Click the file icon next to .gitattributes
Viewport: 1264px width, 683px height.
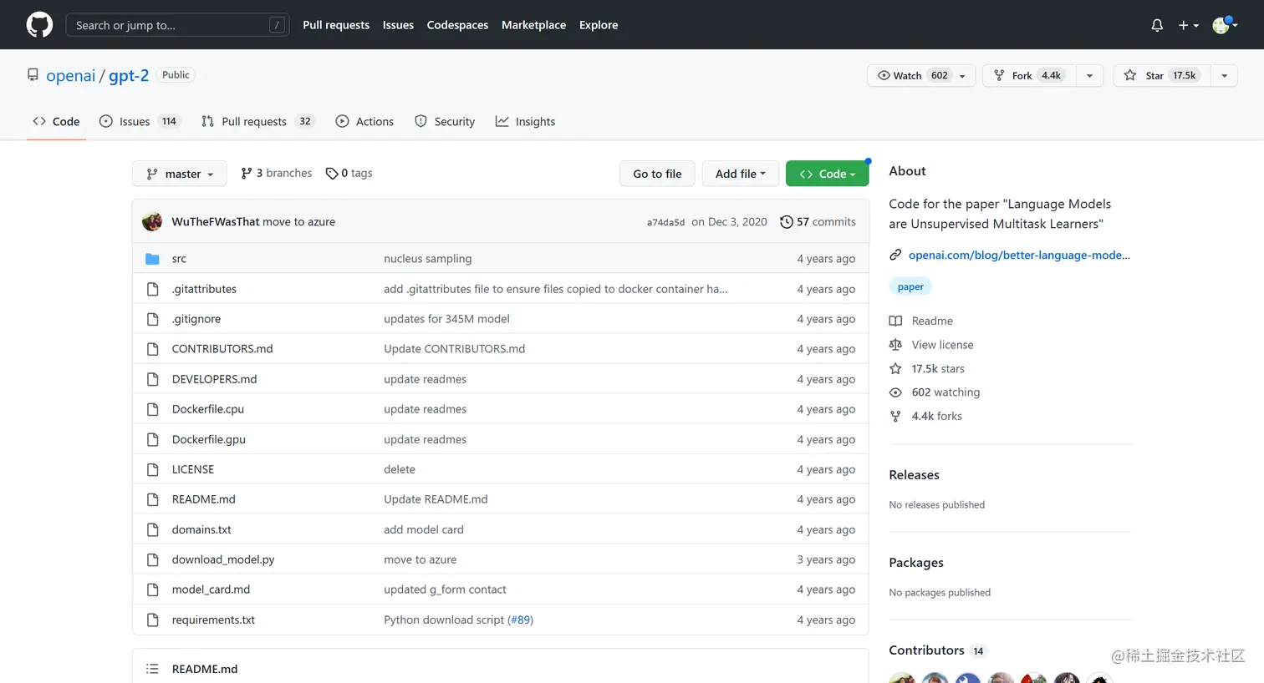click(x=152, y=289)
